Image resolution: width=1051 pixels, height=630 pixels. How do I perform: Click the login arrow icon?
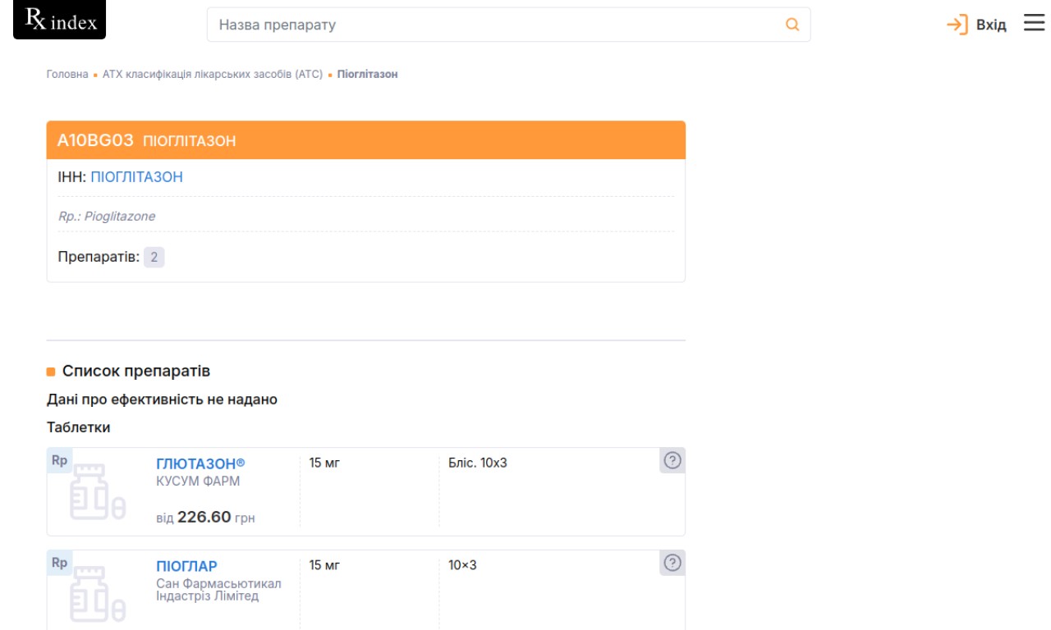957,25
